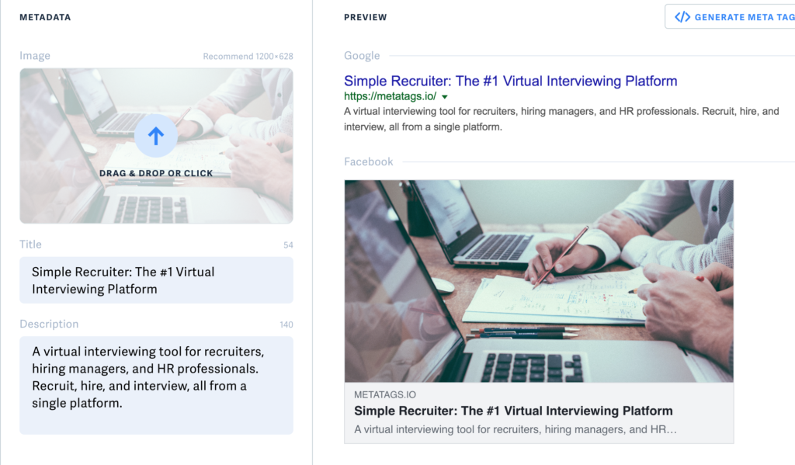
Task: Expand the metatags.io URL dropdown arrow
Action: (446, 96)
